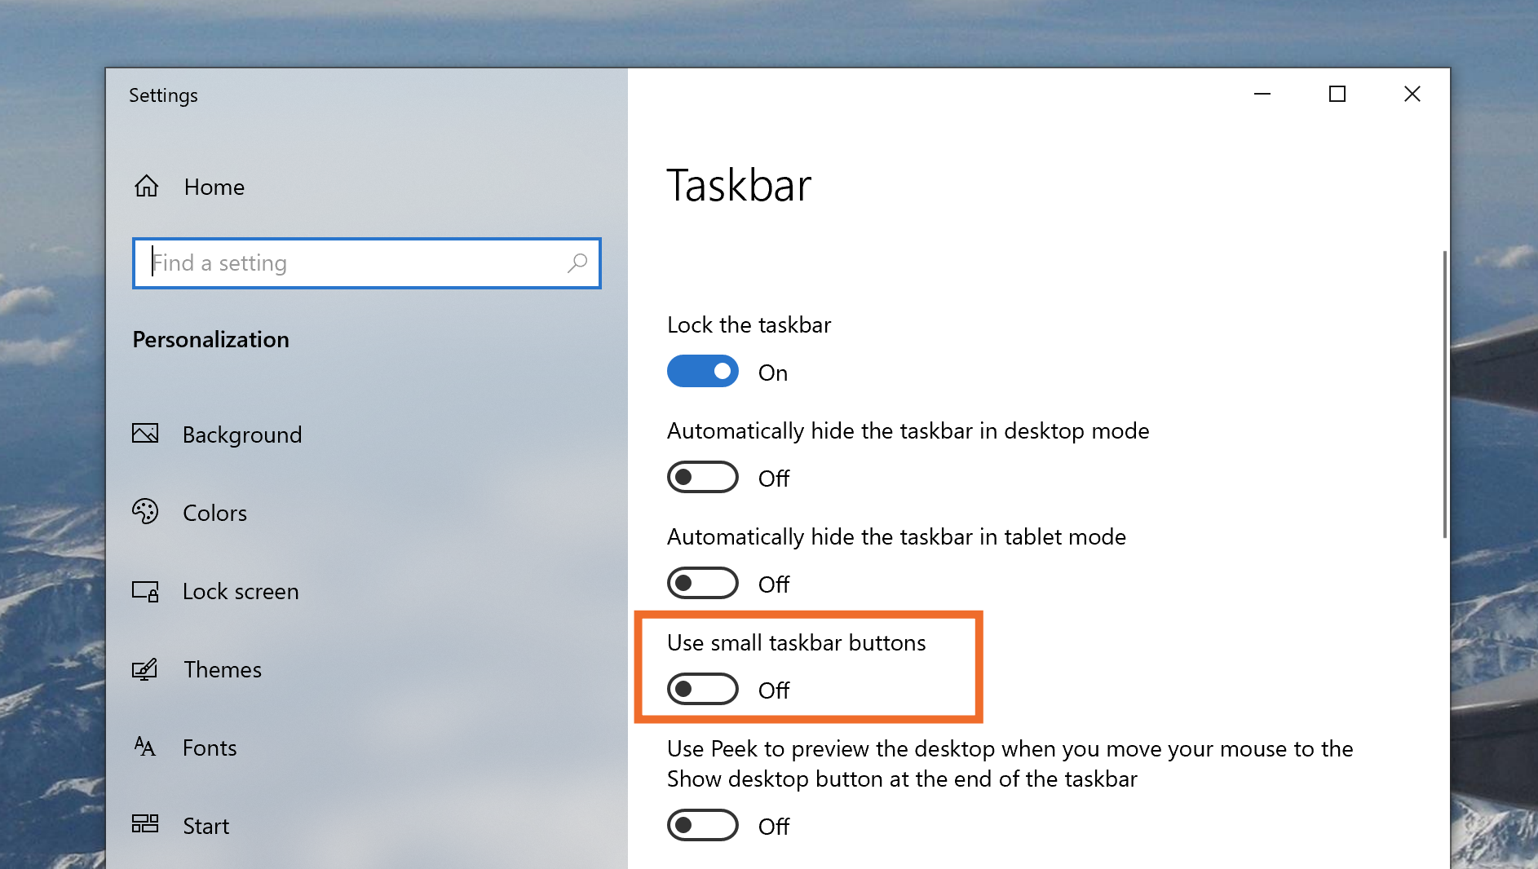Enable the Peek desktop preview toggle

[702, 825]
